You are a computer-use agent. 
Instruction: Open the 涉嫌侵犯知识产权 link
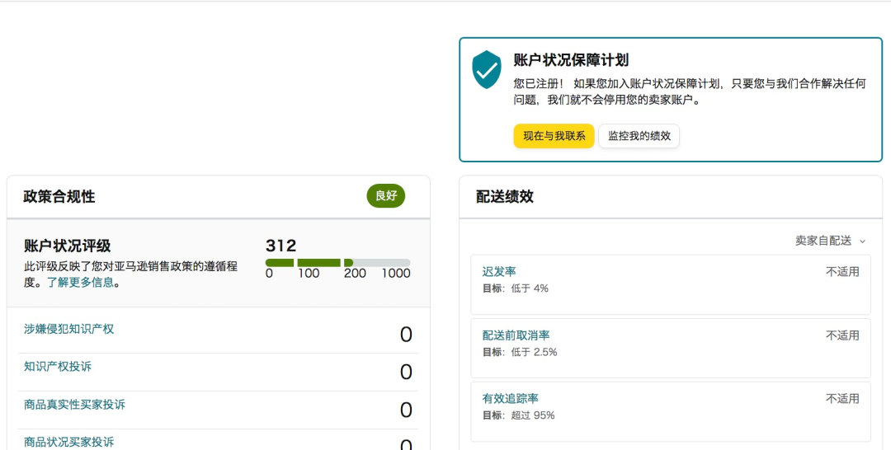tap(69, 329)
